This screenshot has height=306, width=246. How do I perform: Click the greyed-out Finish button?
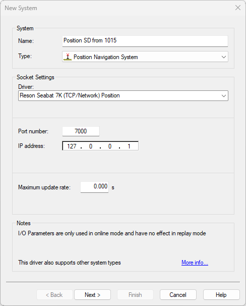pos(135,295)
